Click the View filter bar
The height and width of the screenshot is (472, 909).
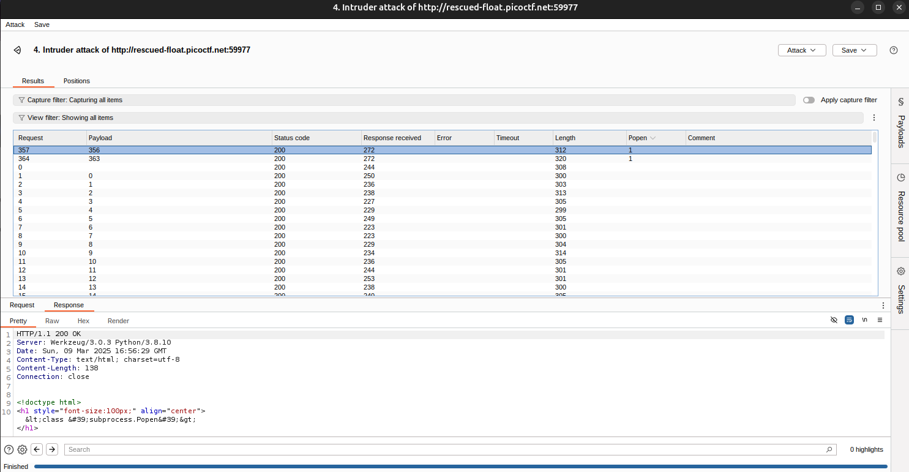click(404, 118)
